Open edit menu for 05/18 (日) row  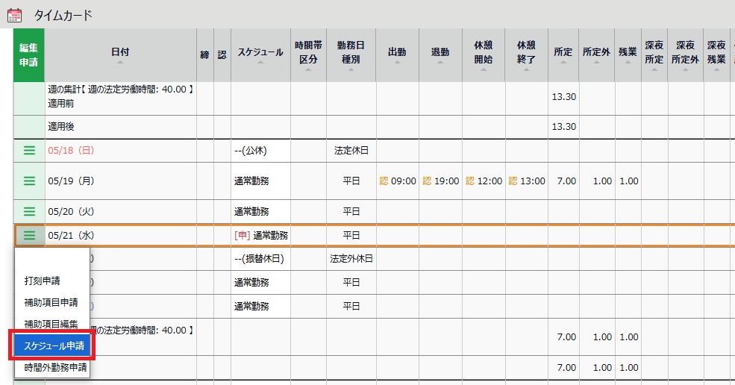coord(29,150)
